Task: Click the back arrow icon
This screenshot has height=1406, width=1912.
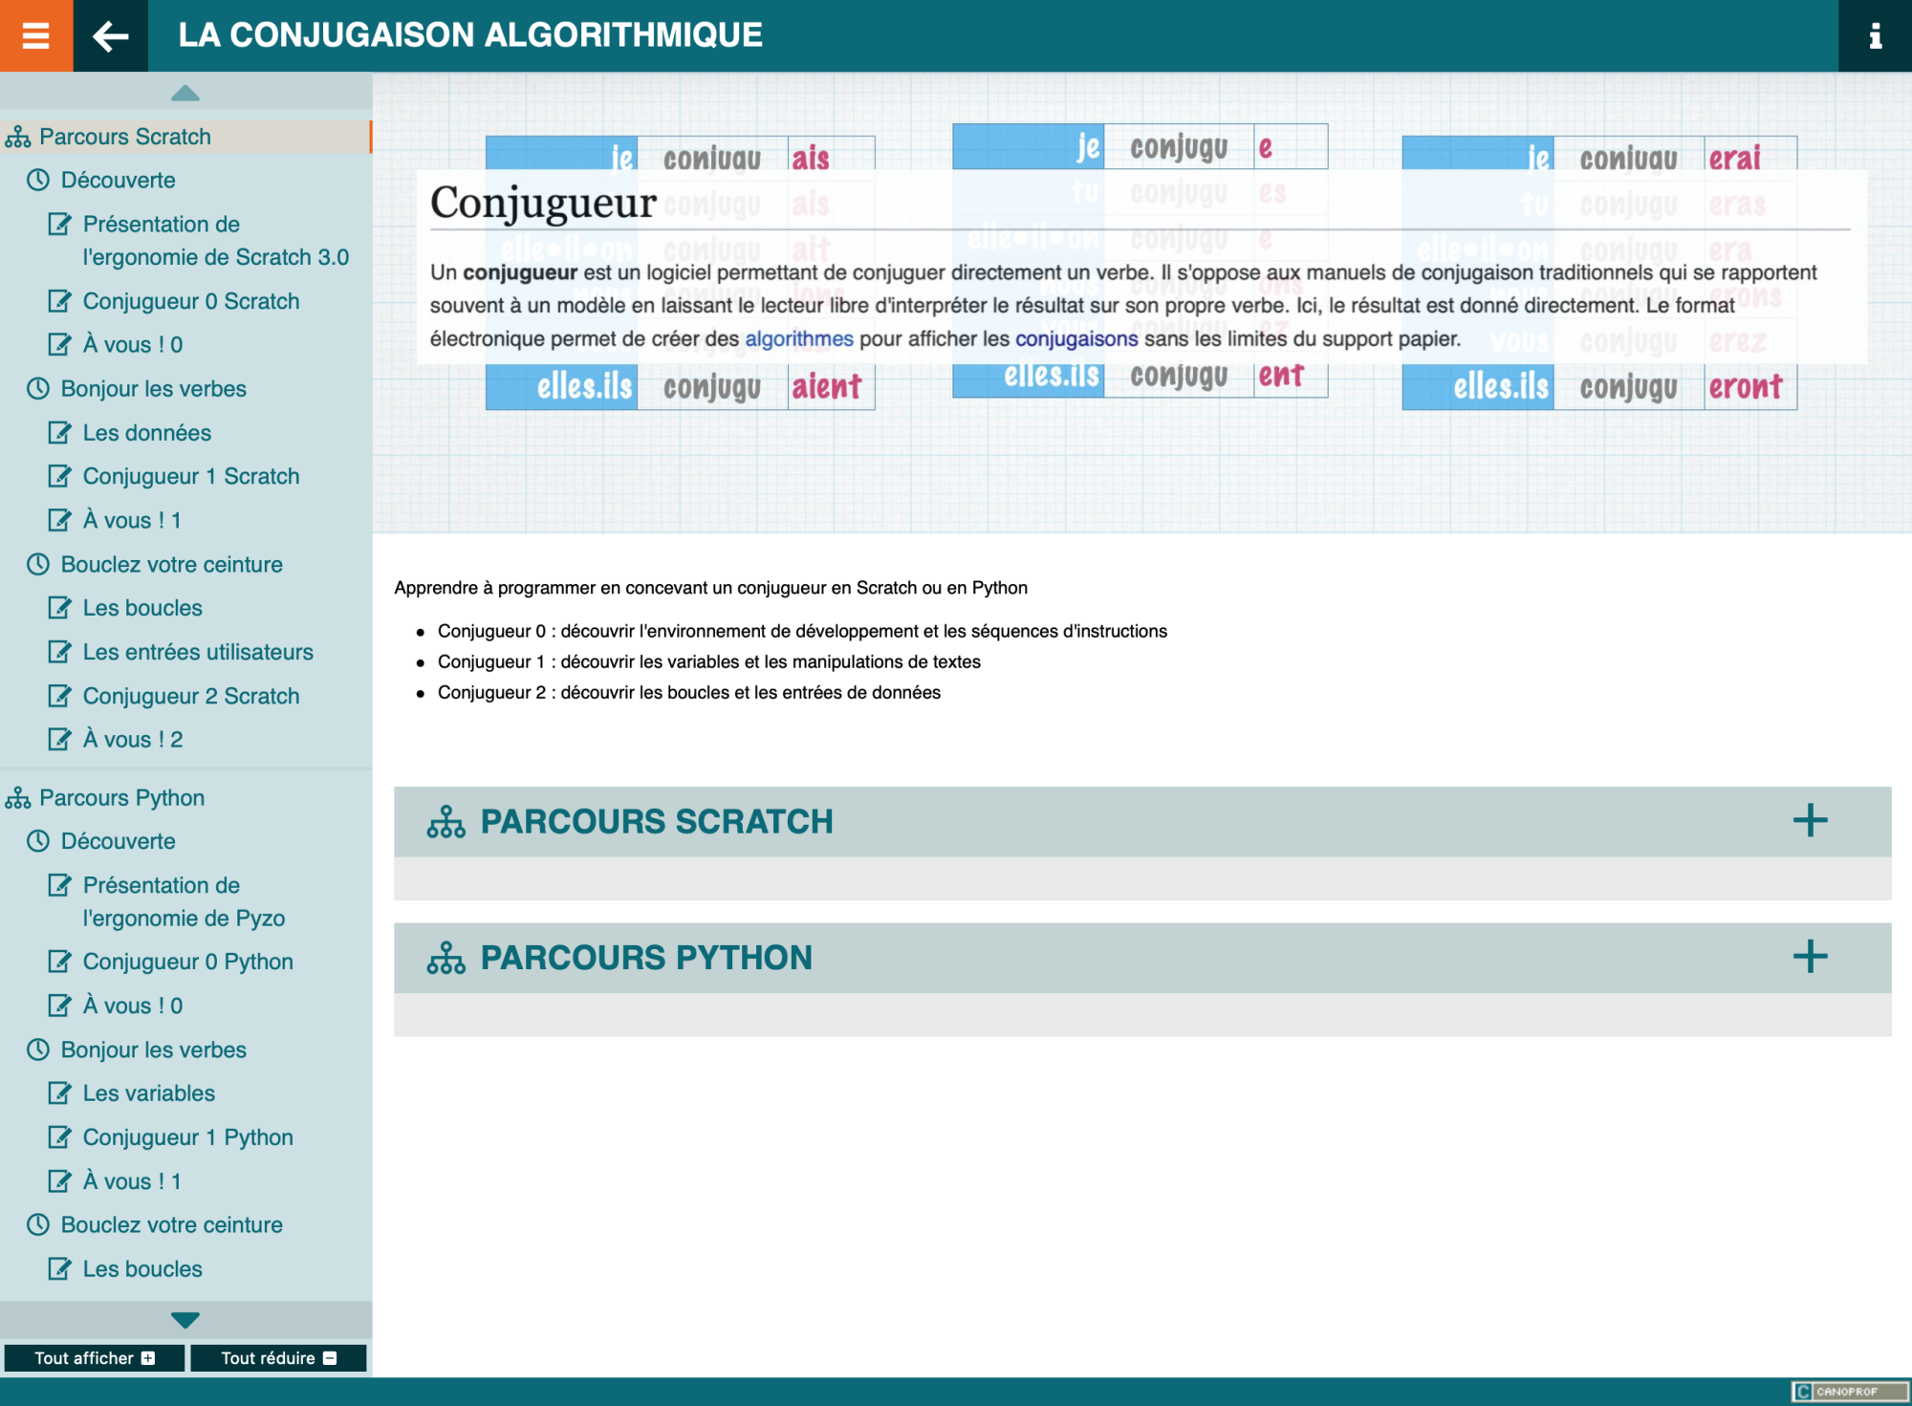Action: 110,35
